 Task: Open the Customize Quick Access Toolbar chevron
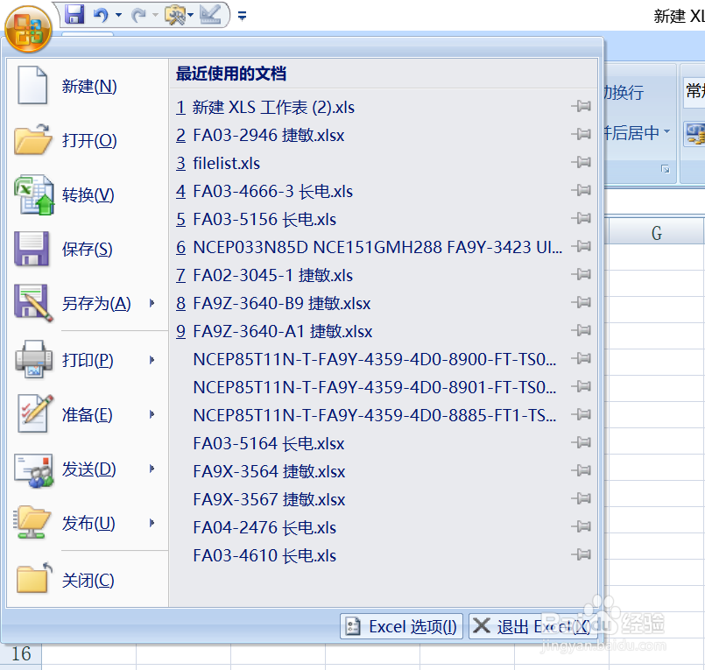[x=241, y=14]
